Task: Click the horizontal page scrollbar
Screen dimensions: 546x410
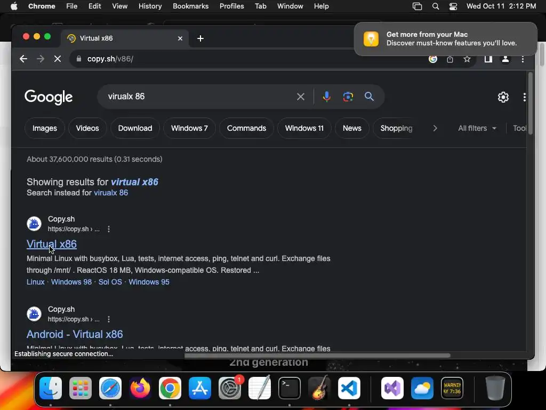Action: pos(317,356)
